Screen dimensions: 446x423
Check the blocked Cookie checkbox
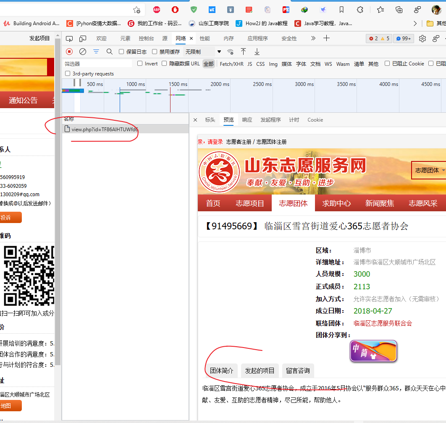coord(387,63)
